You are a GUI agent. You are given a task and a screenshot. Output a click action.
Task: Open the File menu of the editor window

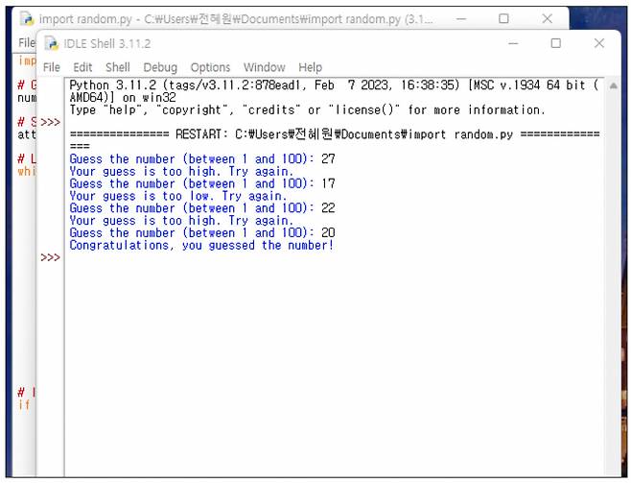pyautogui.click(x=26, y=43)
